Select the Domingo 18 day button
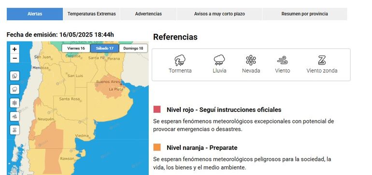The image size is (372, 175). click(133, 48)
